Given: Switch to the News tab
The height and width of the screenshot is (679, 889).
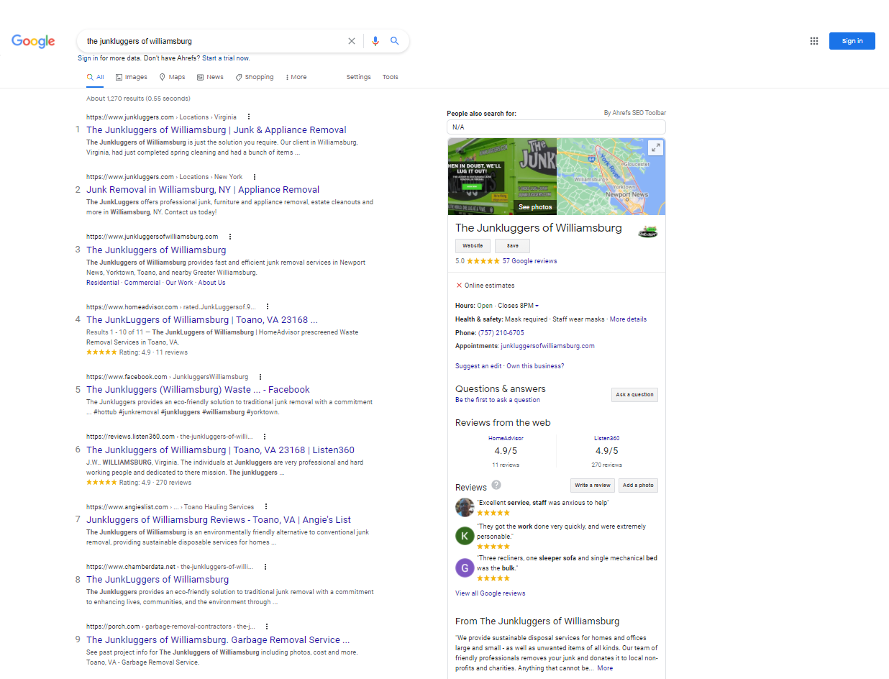Looking at the screenshot, I should coord(210,77).
